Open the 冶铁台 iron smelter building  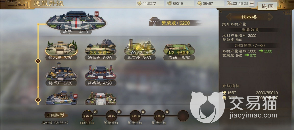(x=101, y=50)
